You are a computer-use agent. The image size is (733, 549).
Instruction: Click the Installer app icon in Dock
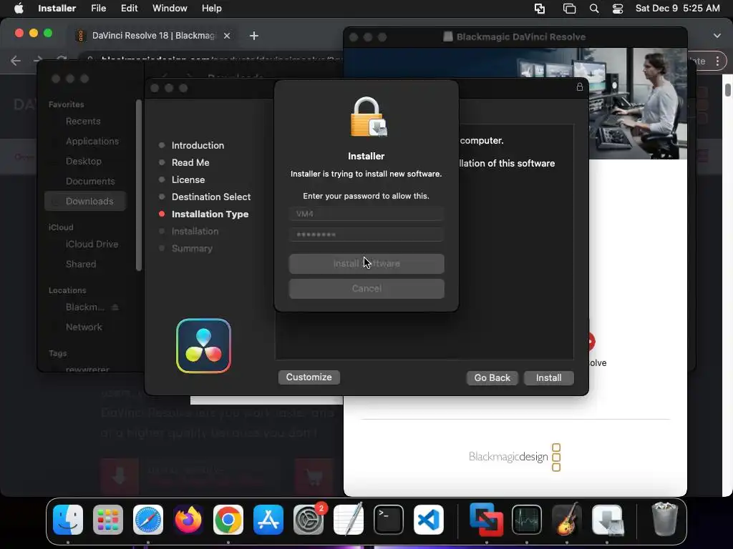pyautogui.click(x=607, y=520)
